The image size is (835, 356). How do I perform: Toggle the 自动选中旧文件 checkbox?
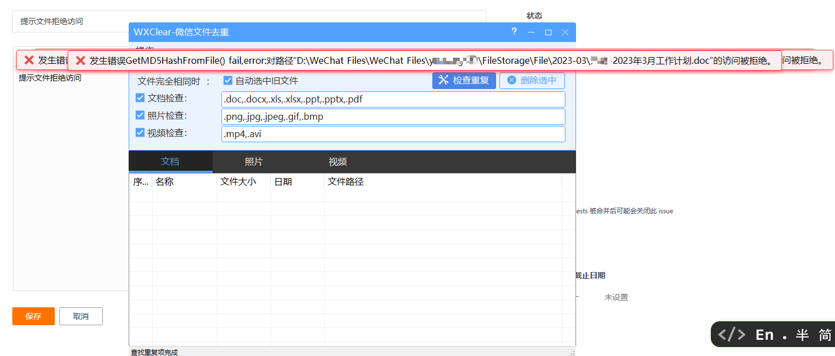228,81
